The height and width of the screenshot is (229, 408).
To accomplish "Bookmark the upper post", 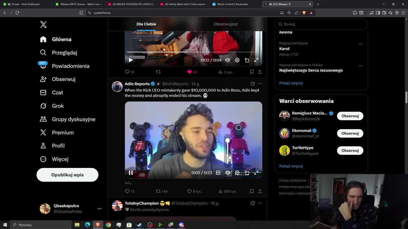I will [251, 72].
